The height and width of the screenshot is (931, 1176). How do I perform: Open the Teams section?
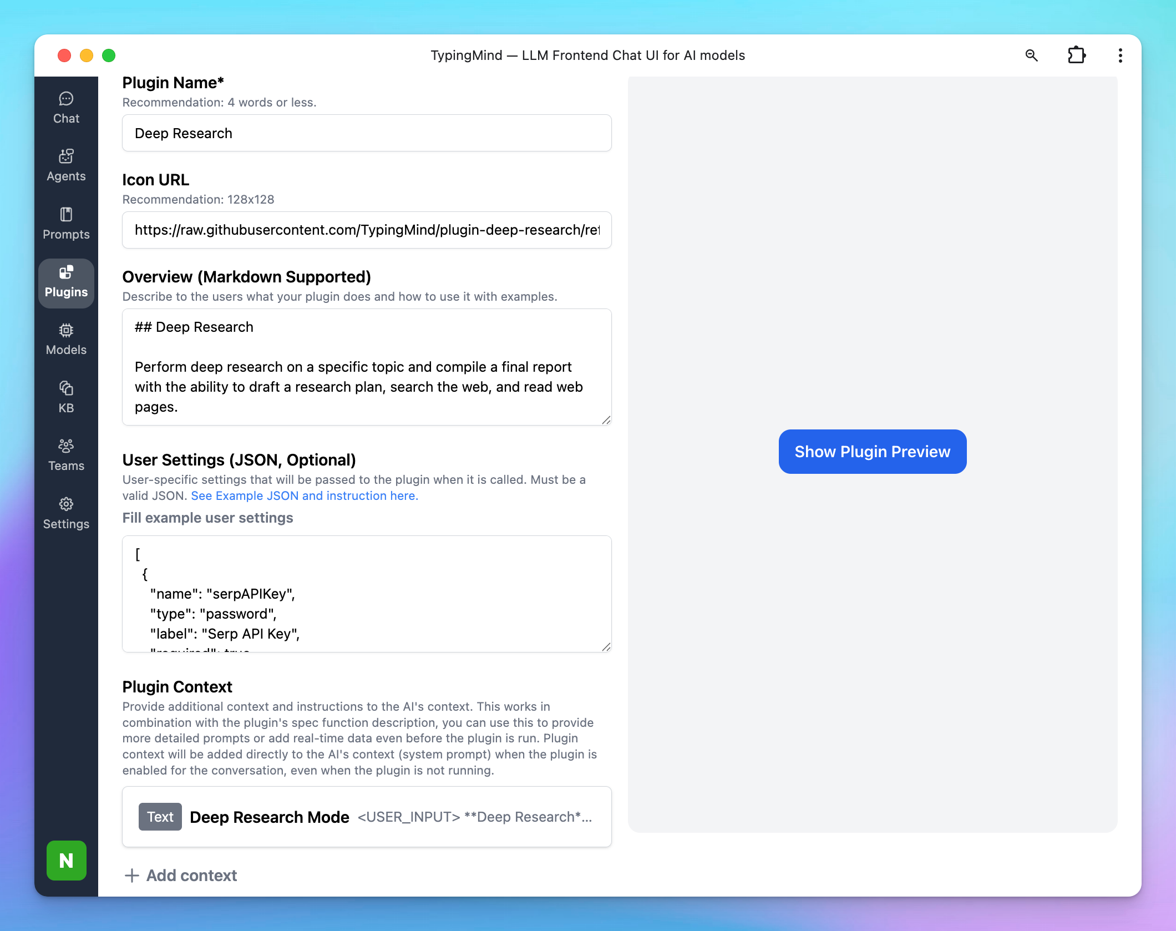(66, 456)
